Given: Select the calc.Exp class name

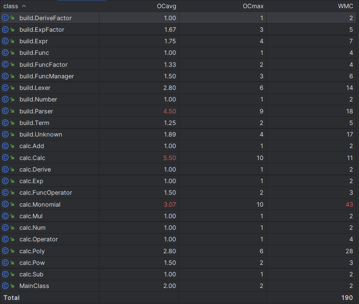Looking at the screenshot, I should click(31, 181).
